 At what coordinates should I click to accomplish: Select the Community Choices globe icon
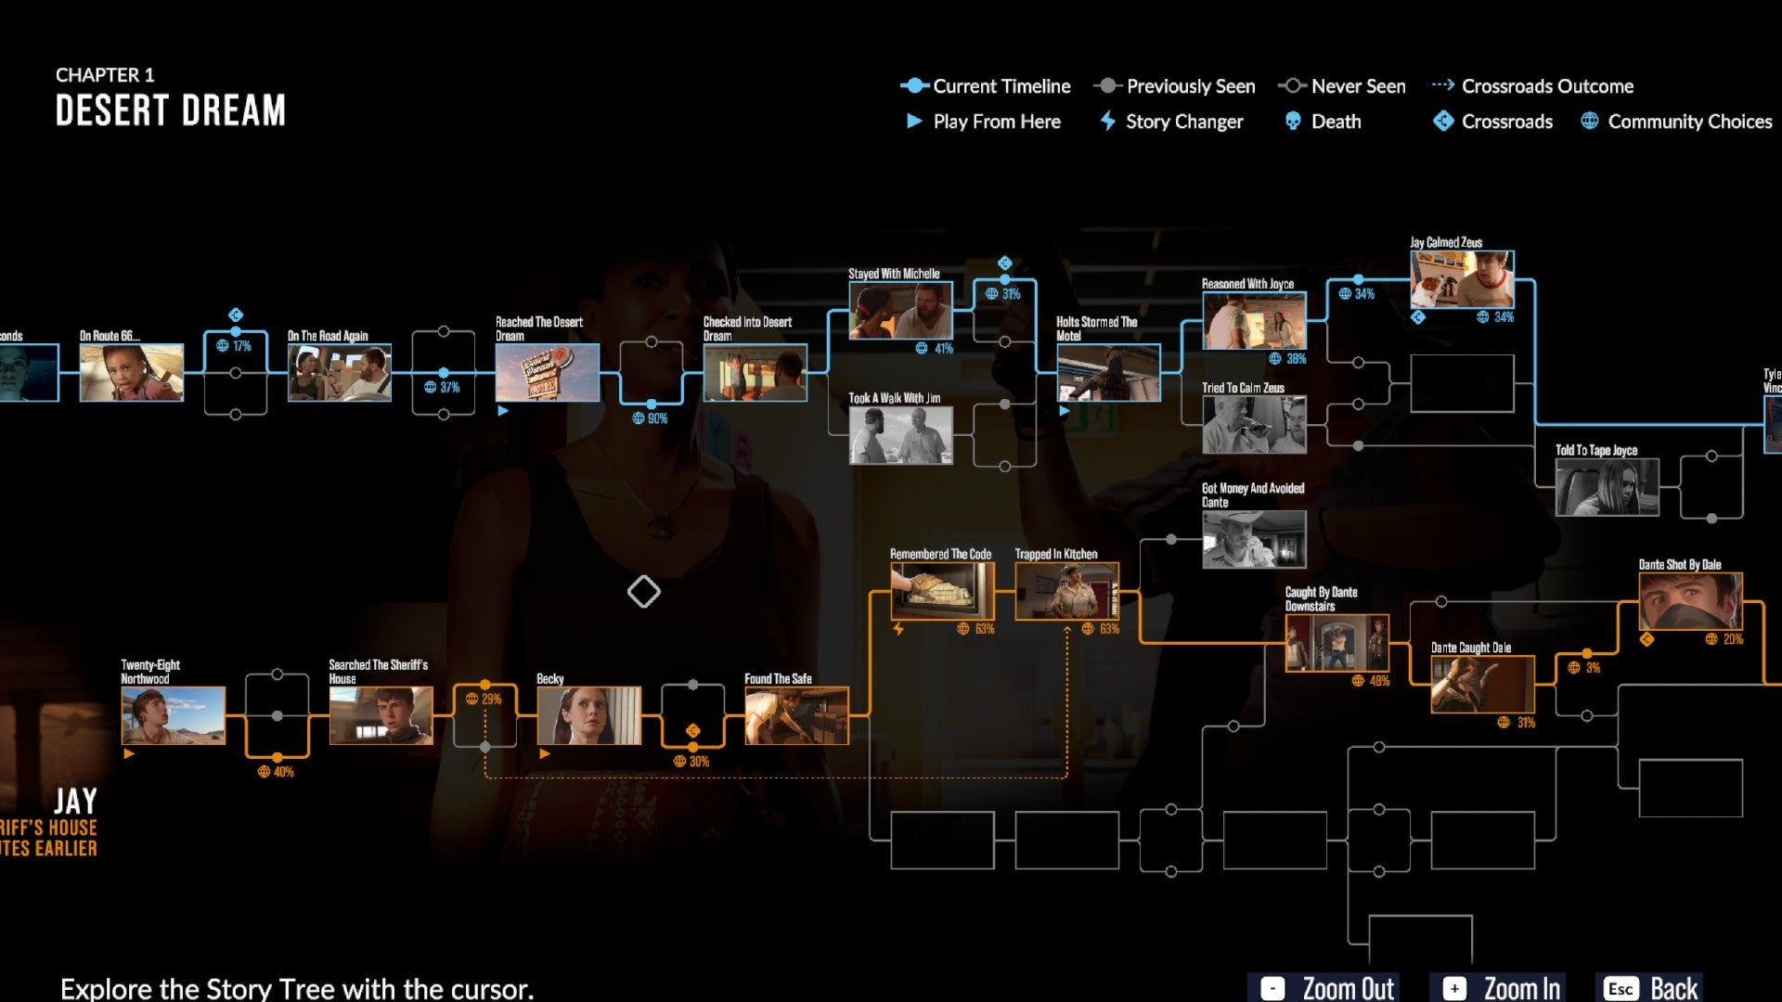1587,122
